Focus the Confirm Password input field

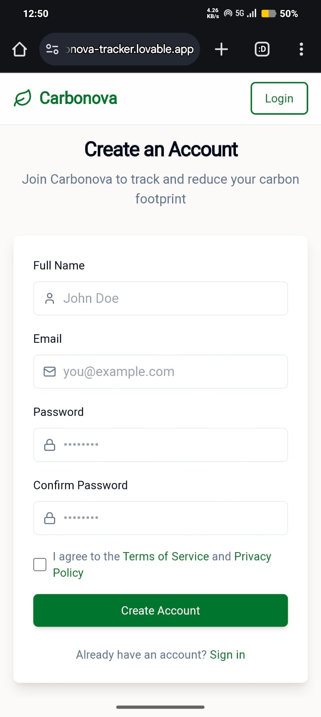tap(170, 518)
